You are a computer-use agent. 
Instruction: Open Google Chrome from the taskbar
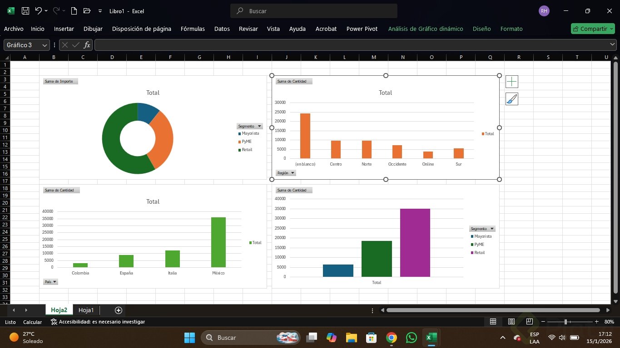[x=392, y=338]
